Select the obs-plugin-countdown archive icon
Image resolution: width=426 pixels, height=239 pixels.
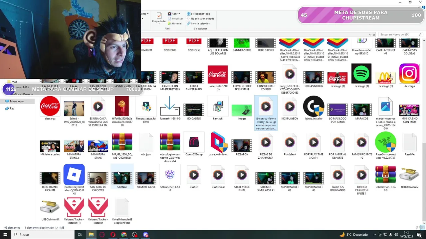(x=170, y=142)
